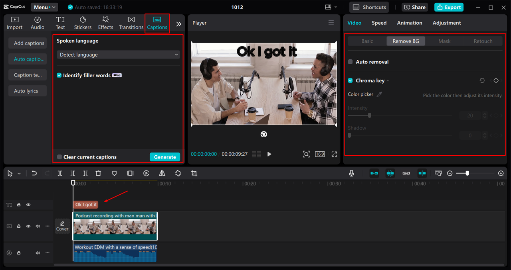Open the Text tools tab
This screenshot has width=511, height=270.
click(60, 23)
